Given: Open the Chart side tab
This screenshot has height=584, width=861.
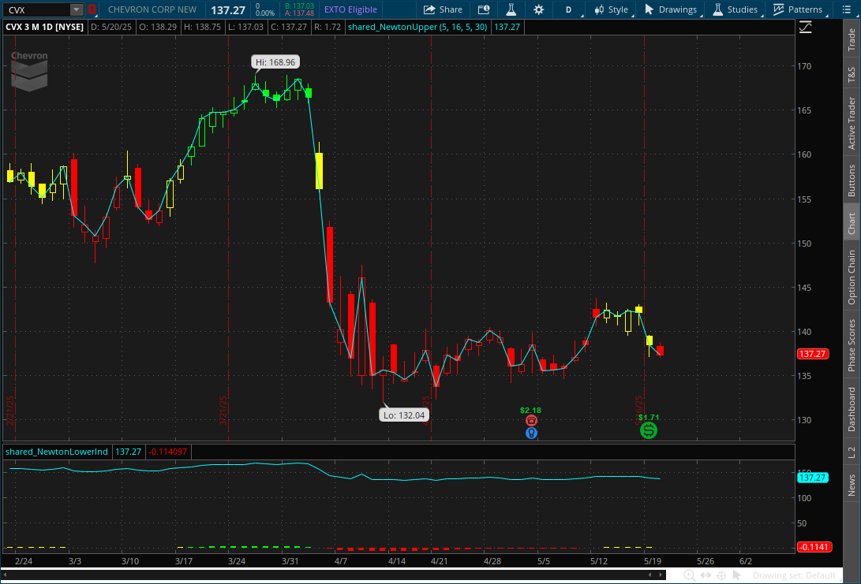Looking at the screenshot, I should pyautogui.click(x=852, y=223).
